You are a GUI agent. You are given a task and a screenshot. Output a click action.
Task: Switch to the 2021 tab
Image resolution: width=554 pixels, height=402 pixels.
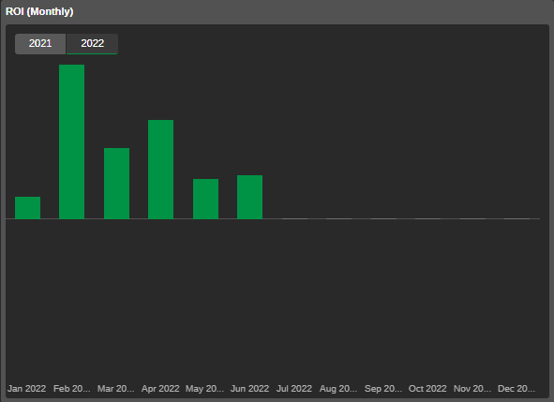[x=40, y=44]
